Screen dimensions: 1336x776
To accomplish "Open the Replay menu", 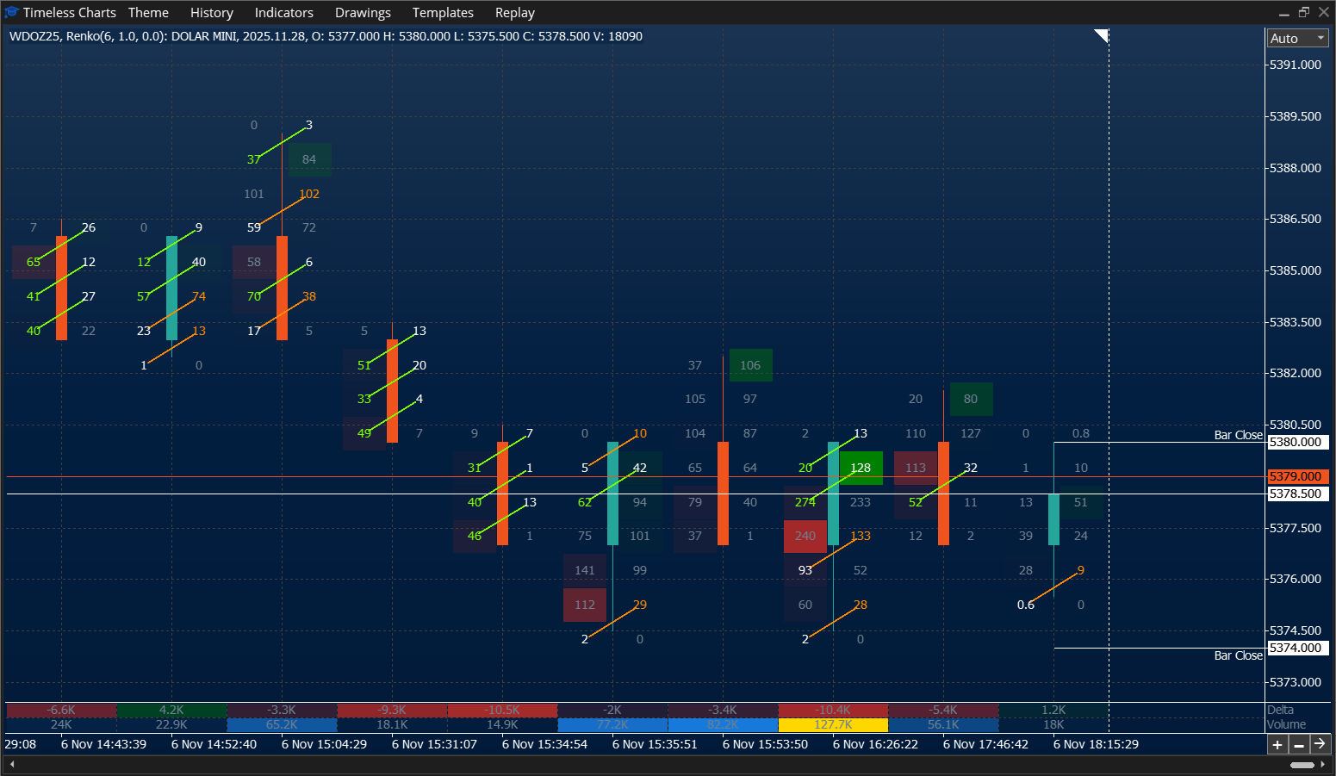I will (514, 12).
